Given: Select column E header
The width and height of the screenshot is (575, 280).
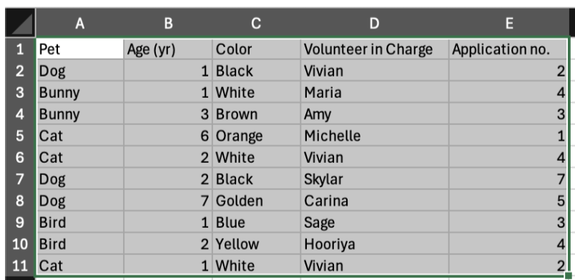Looking at the screenshot, I should [508, 24].
